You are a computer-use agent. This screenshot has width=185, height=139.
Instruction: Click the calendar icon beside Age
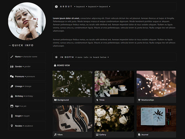click(x=12, y=106)
